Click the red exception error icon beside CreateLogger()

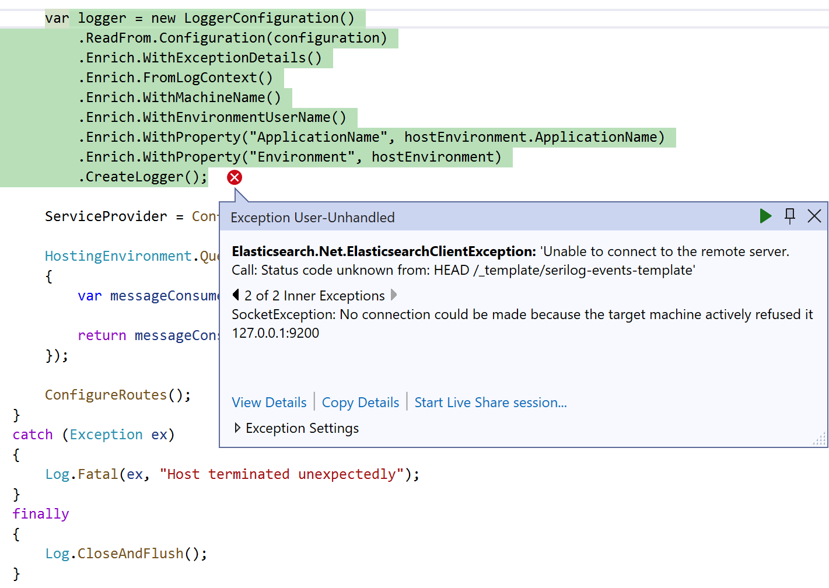(234, 177)
